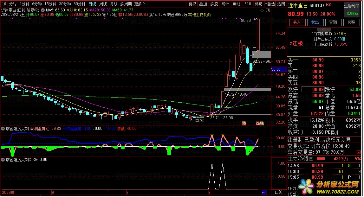Viewport: 364px width, 197px height.
Task: Select the 15分钟 period tab
Action: coord(50,4)
